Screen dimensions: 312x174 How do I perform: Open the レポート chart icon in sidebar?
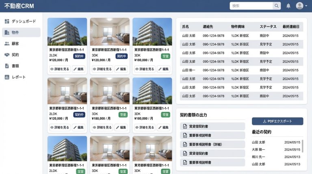coord(7,77)
